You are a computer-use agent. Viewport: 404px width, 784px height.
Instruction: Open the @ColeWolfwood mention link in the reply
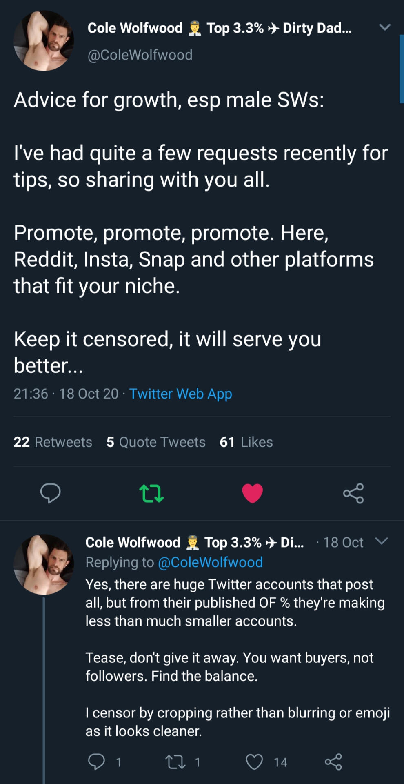pos(210,562)
